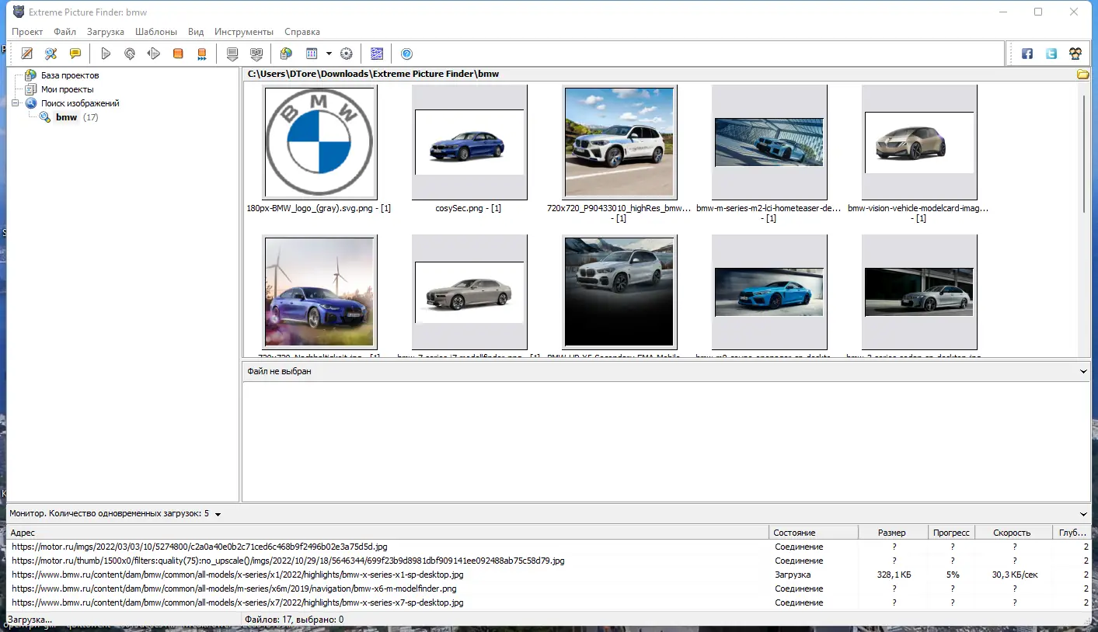
Task: Select the bmw project in the tree
Action: click(x=66, y=117)
